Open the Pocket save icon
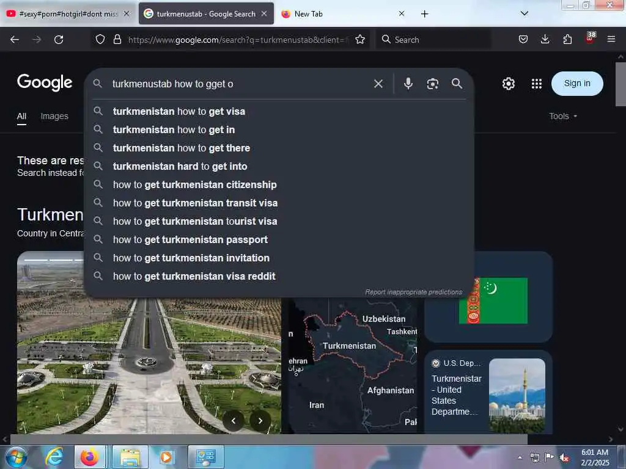Image resolution: width=626 pixels, height=469 pixels. click(x=523, y=39)
